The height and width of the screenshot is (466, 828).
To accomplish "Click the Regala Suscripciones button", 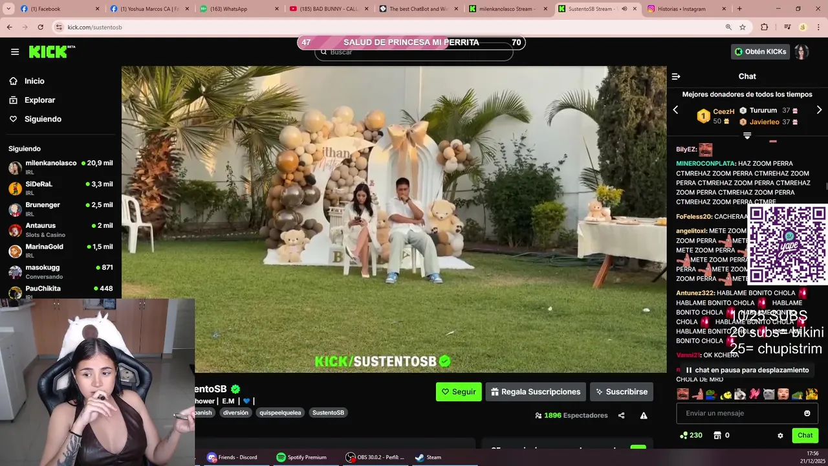I will tap(536, 392).
